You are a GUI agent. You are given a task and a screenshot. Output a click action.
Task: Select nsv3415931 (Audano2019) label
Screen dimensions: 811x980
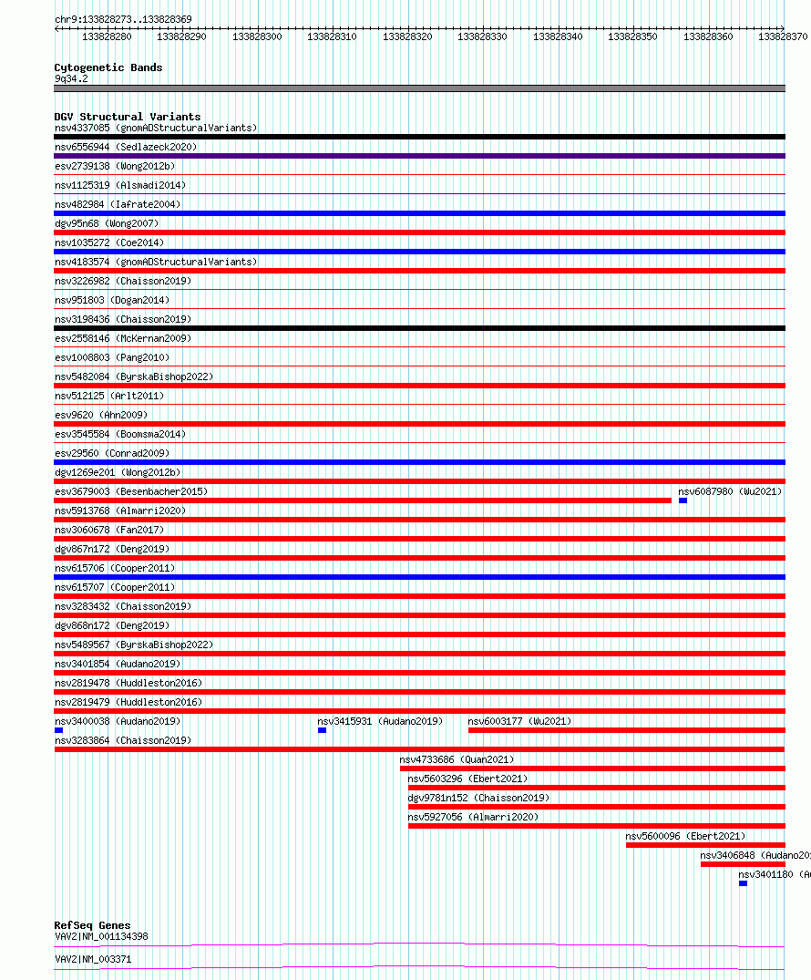(380, 721)
